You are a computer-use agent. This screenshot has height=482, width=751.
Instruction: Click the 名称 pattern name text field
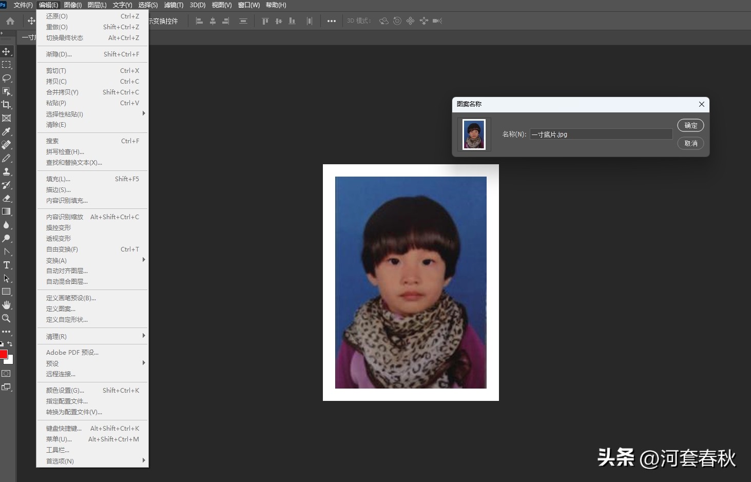(601, 134)
